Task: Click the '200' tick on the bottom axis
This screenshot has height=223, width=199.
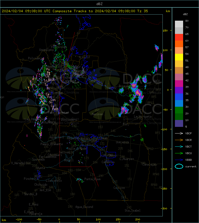Action: point(138,220)
